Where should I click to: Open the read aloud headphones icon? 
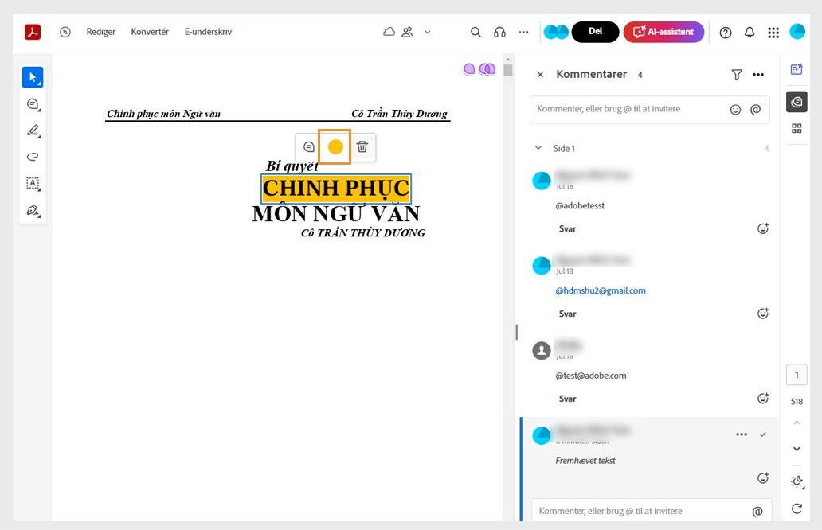pos(499,32)
